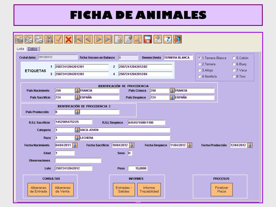This screenshot has width=276, height=207.
Task: Click the R.S.I. Sacrificio field
Action: coord(74,122)
